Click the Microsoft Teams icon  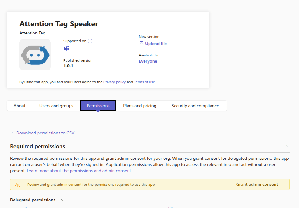[x=66, y=48]
